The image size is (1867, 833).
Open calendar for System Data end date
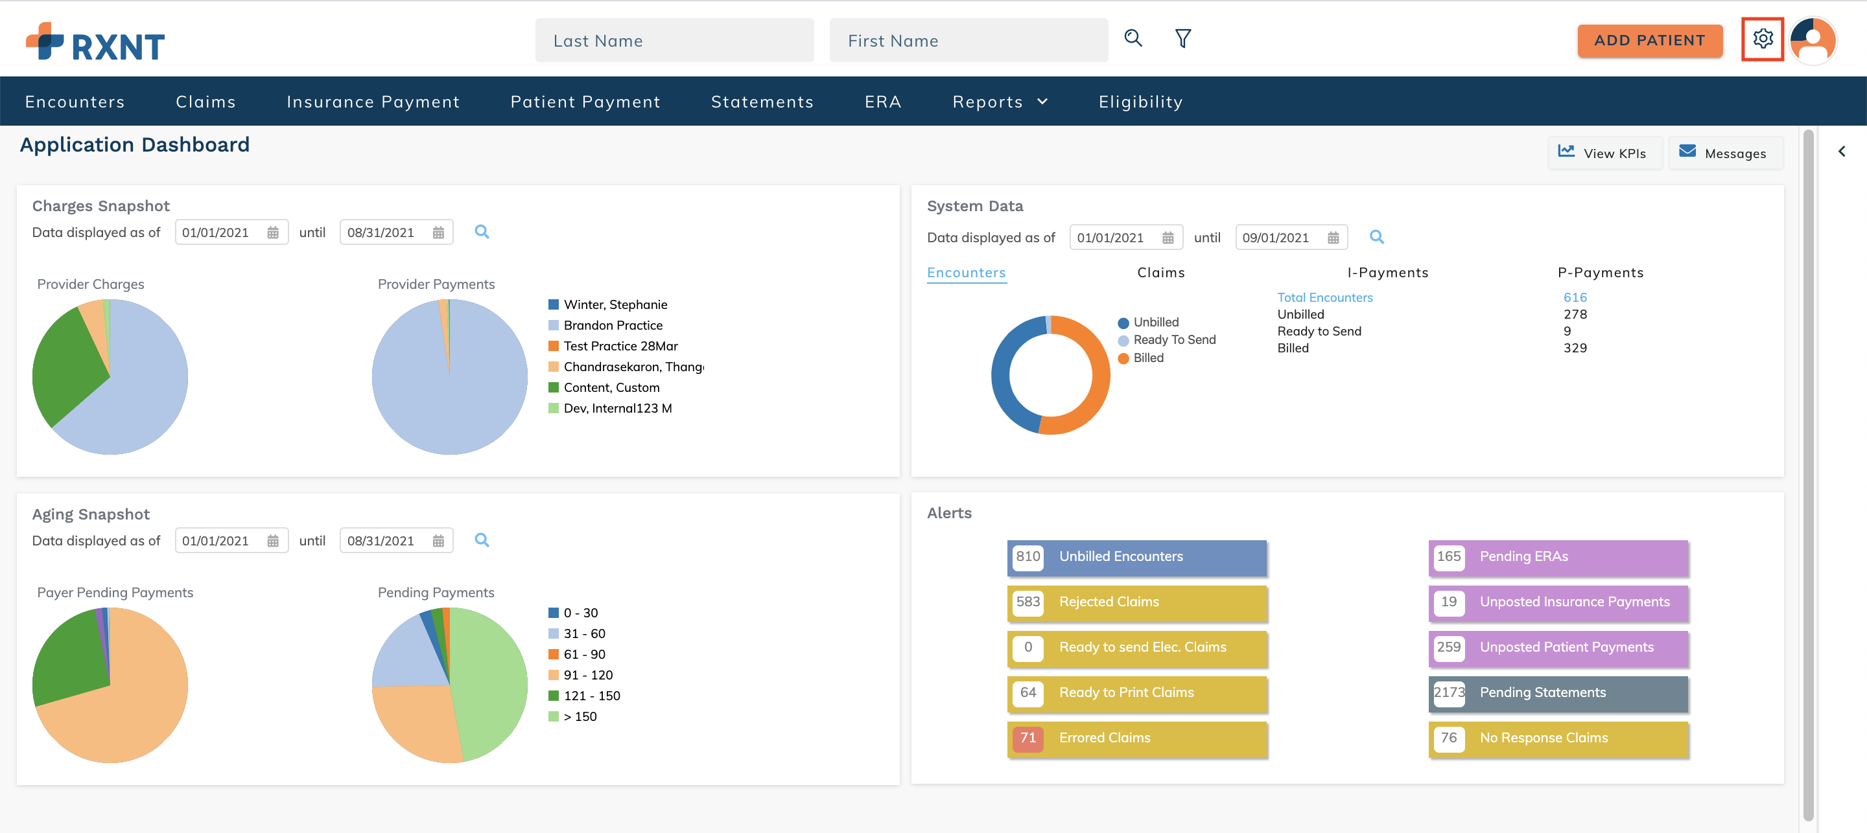(x=1333, y=238)
